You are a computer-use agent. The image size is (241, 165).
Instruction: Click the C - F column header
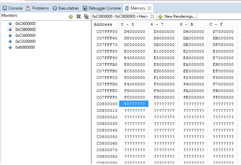point(222,24)
